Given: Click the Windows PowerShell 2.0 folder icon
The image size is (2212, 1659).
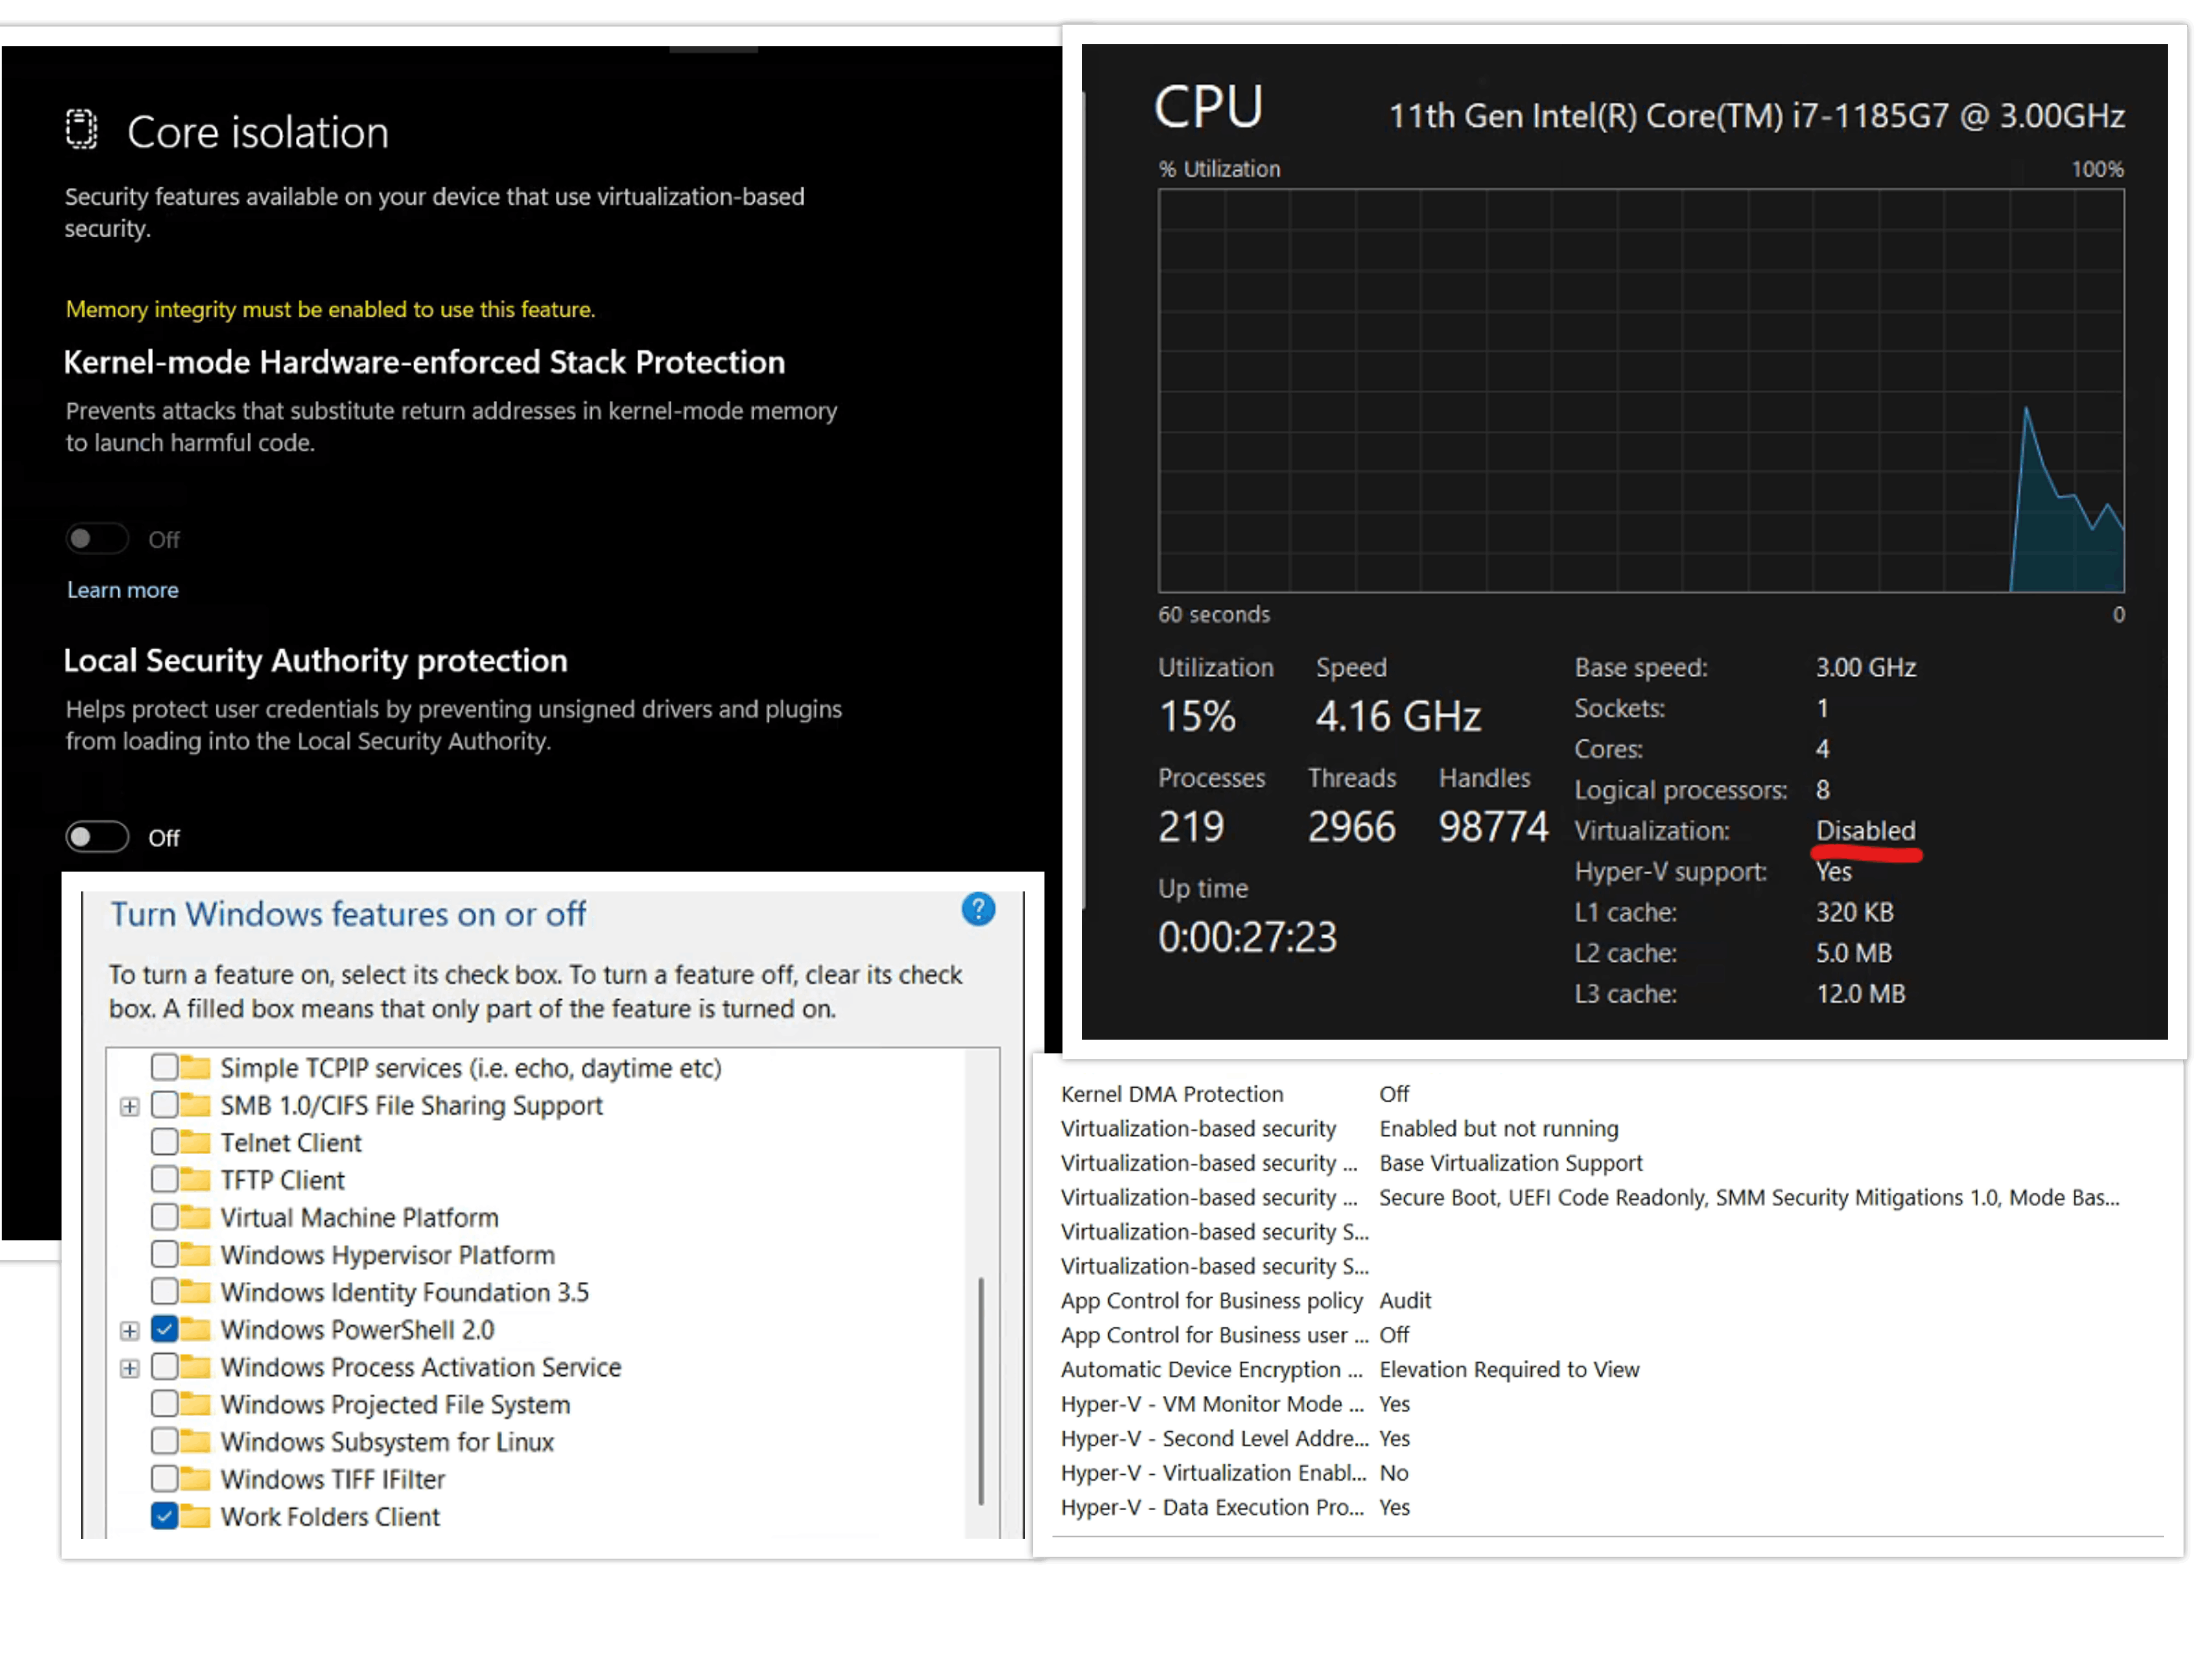Looking at the screenshot, I should [195, 1329].
